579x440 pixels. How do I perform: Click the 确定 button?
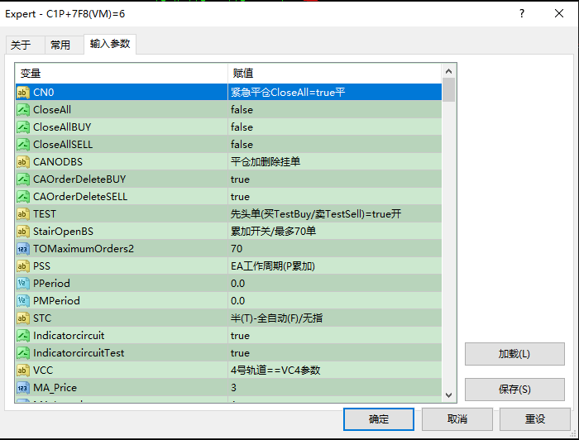pyautogui.click(x=379, y=419)
